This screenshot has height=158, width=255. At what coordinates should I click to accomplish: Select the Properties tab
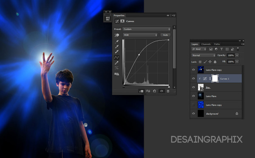pos(119,15)
